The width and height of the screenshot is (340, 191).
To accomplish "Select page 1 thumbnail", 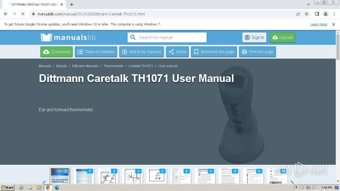I will (x=60, y=176).
